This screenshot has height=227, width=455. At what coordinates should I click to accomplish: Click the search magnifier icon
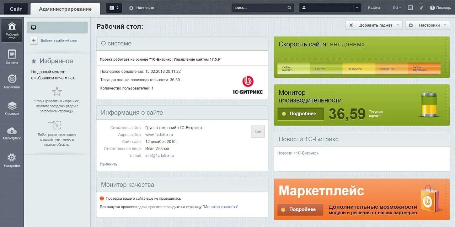click(290, 8)
